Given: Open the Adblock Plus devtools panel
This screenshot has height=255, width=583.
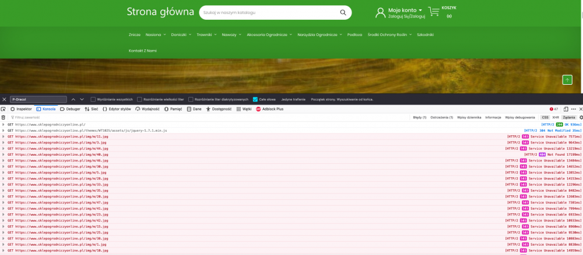Looking at the screenshot, I should [269, 109].
